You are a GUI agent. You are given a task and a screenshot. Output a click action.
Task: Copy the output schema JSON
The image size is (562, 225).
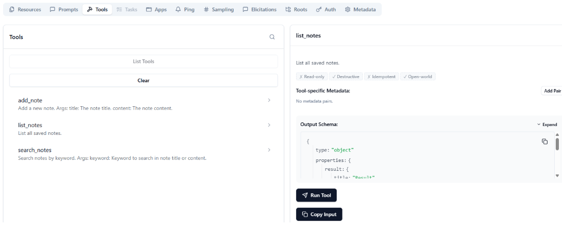(544, 141)
